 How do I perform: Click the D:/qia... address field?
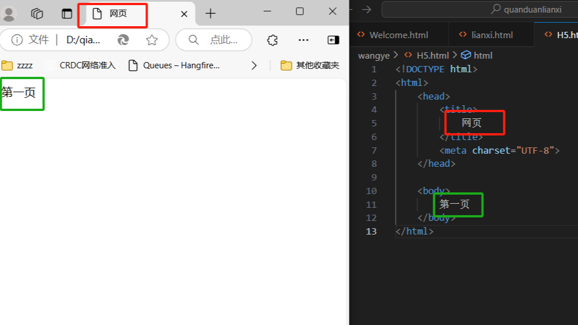pyautogui.click(x=83, y=40)
